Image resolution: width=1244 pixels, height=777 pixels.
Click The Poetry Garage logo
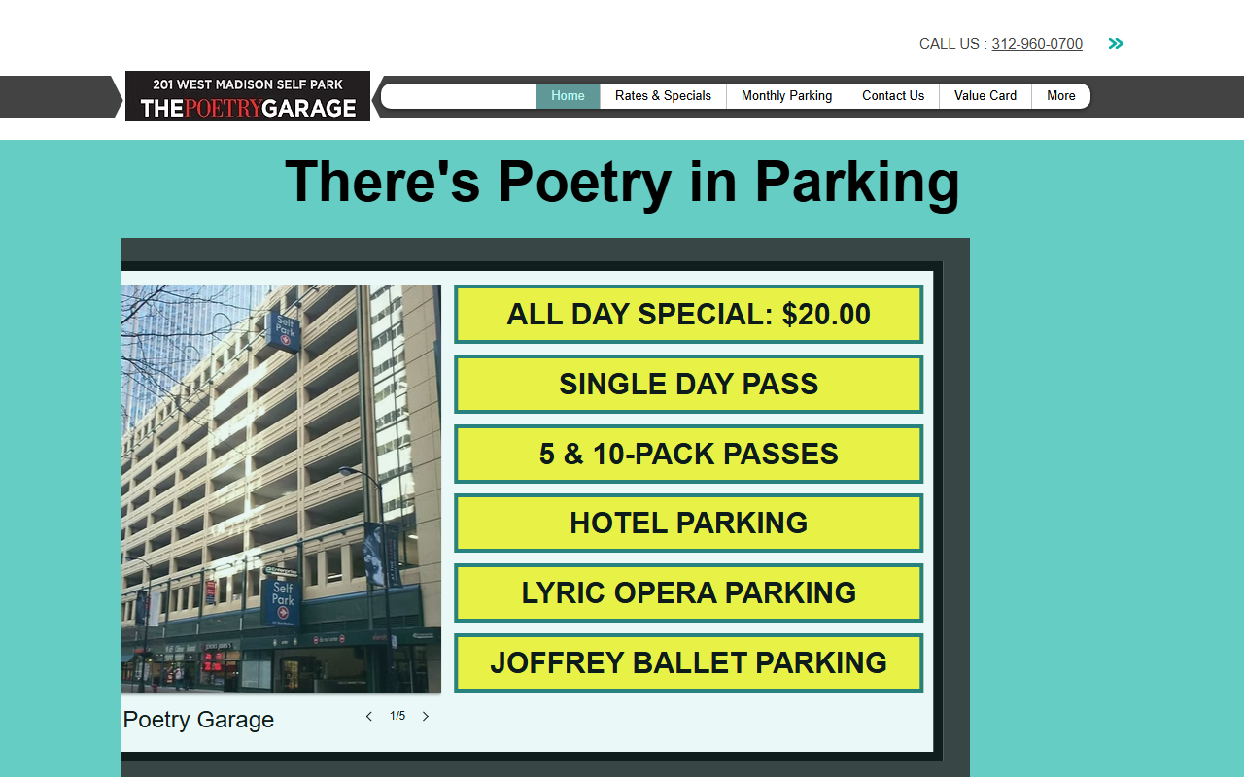click(x=248, y=96)
